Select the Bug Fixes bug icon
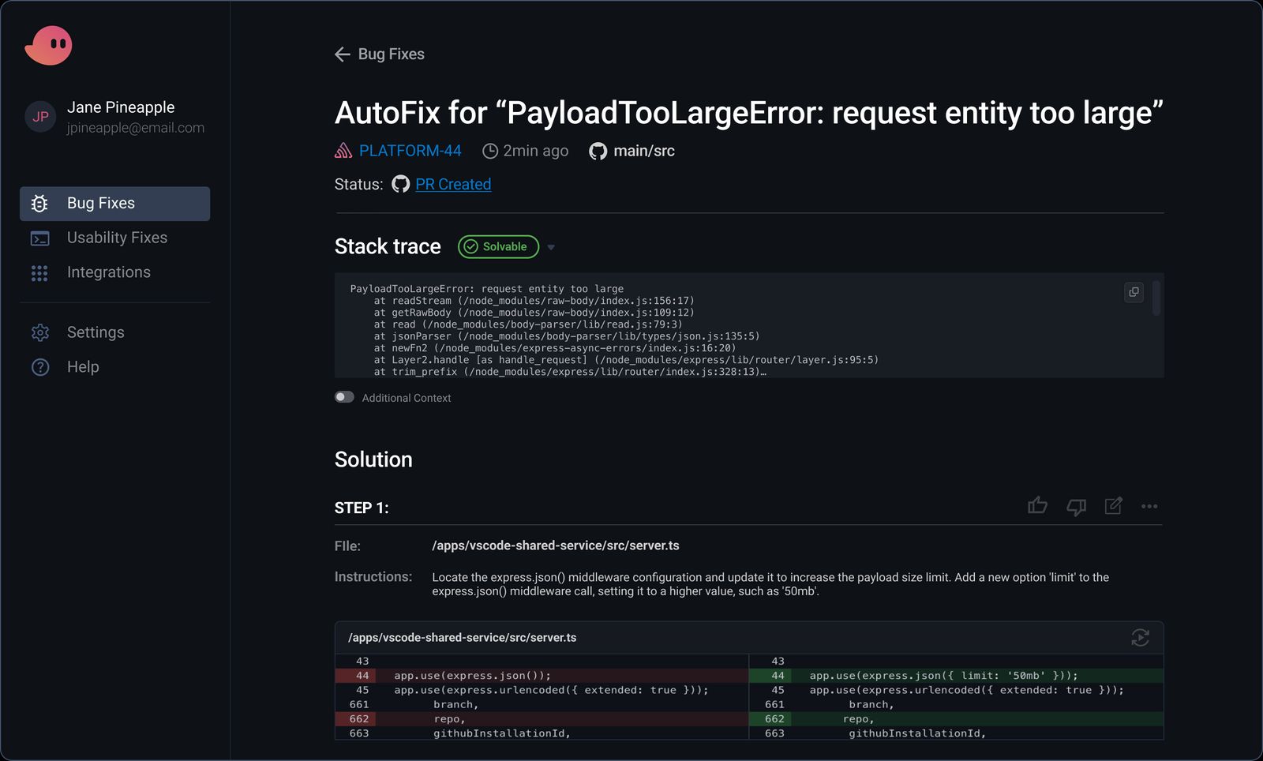The height and width of the screenshot is (761, 1263). 39,204
